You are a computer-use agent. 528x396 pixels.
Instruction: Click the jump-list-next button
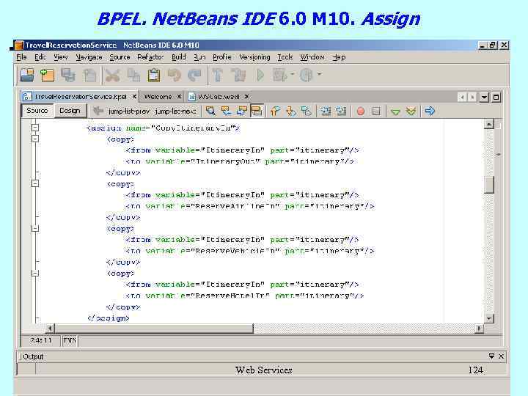(x=175, y=111)
